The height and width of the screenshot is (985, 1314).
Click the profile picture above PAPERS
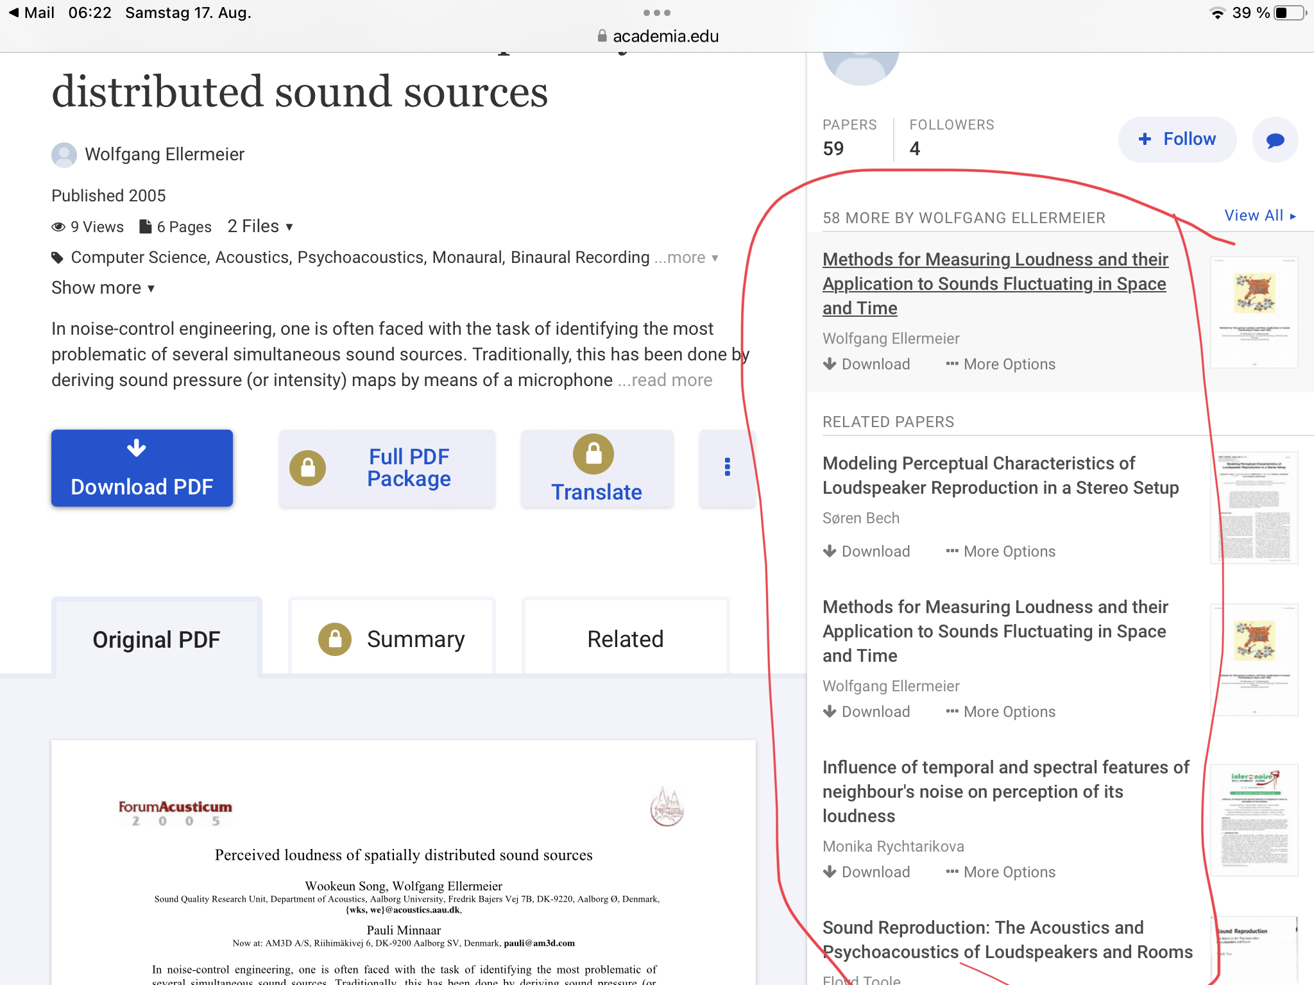click(860, 68)
